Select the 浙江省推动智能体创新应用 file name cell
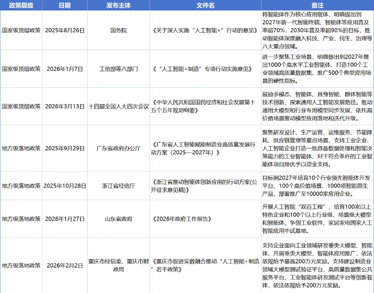 pos(205,186)
